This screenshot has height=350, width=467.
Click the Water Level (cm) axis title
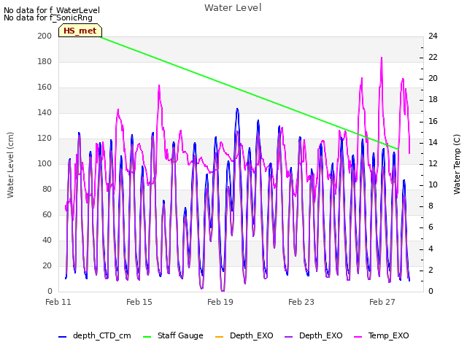coord(10,165)
